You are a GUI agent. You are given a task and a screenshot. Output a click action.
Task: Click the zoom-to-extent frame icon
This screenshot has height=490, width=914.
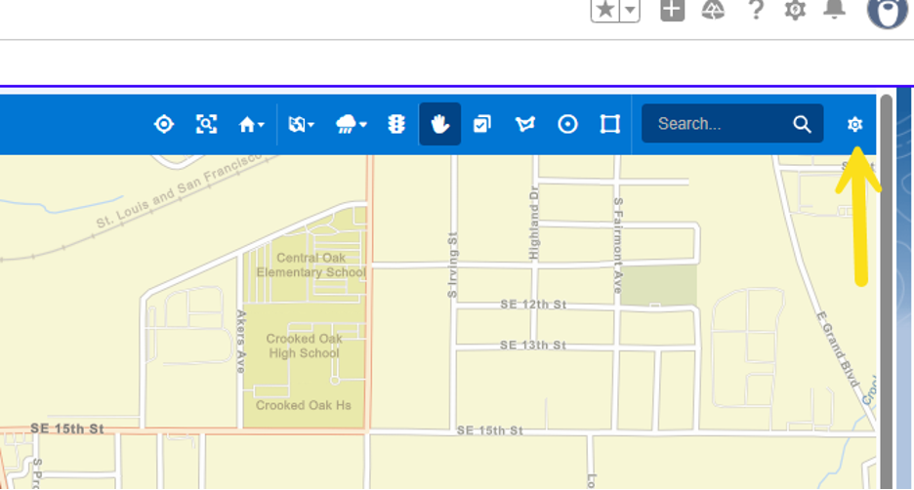pyautogui.click(x=206, y=124)
